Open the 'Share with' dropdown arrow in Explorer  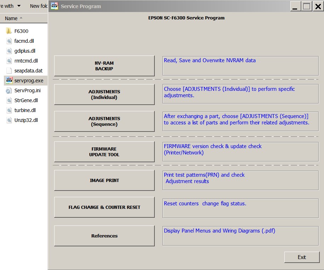[19, 6]
